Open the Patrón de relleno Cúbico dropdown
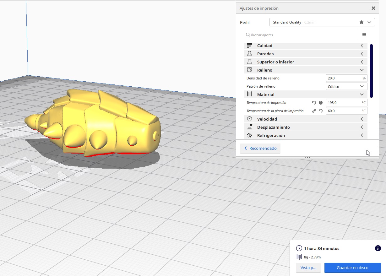The height and width of the screenshot is (276, 386). click(346, 86)
